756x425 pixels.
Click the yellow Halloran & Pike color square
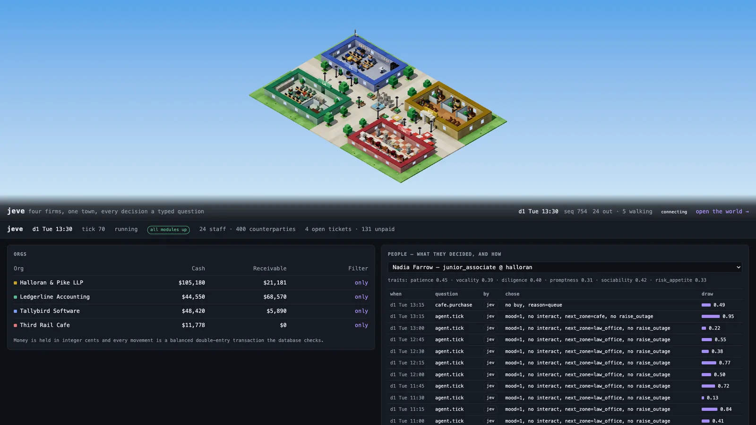pyautogui.click(x=16, y=283)
